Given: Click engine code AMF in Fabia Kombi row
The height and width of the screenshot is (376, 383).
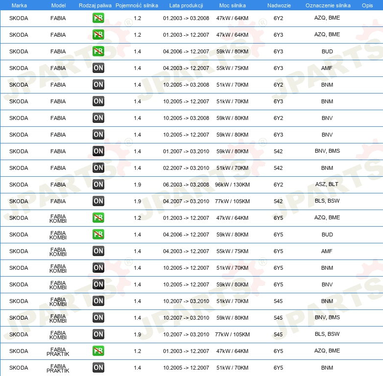Looking at the screenshot, I should [327, 251].
